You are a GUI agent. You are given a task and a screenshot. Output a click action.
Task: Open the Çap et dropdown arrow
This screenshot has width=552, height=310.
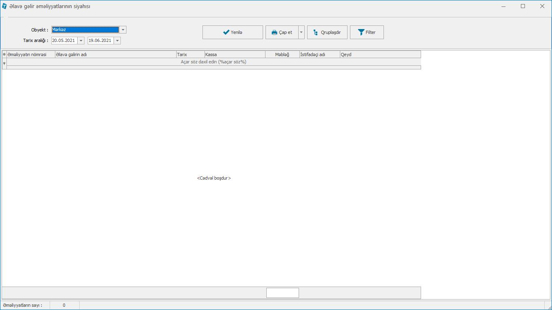click(301, 32)
